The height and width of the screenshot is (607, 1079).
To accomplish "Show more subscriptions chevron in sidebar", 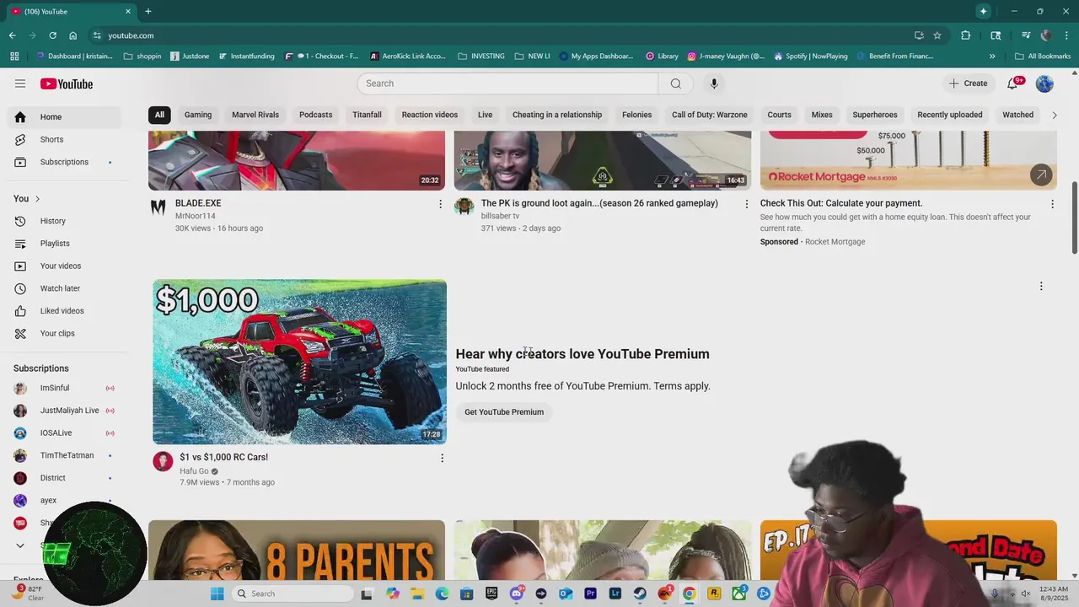I will (x=20, y=545).
